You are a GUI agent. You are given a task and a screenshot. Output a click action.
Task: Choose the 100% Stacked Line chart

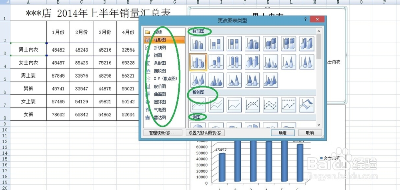click(234, 104)
